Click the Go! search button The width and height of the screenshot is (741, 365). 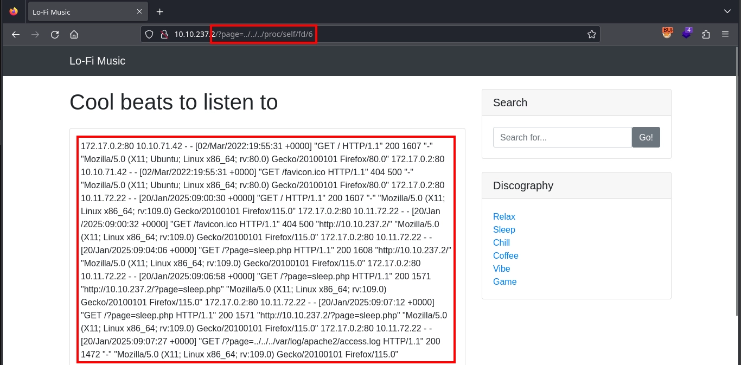click(646, 137)
